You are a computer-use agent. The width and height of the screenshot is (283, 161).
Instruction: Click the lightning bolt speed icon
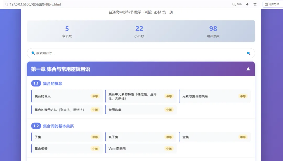pyautogui.click(x=247, y=4)
